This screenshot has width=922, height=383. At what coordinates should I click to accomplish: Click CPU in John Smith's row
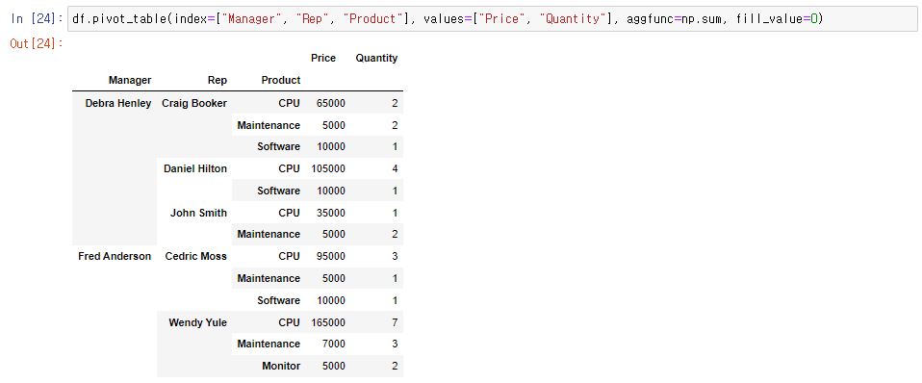tap(290, 213)
